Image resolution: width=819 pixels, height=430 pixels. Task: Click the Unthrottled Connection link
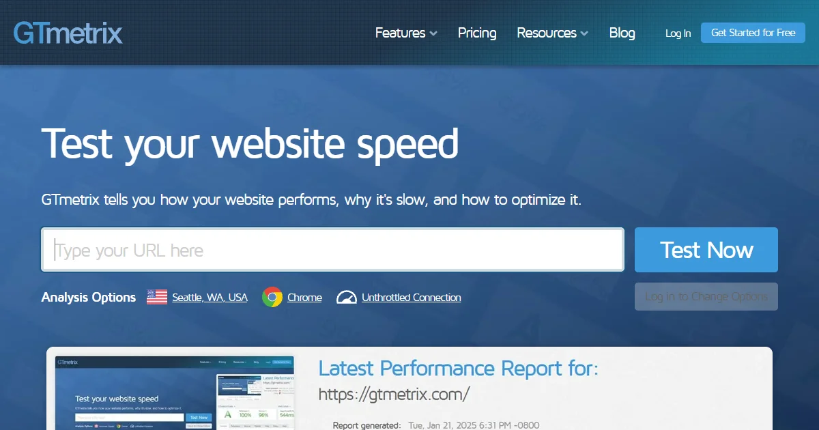click(411, 298)
